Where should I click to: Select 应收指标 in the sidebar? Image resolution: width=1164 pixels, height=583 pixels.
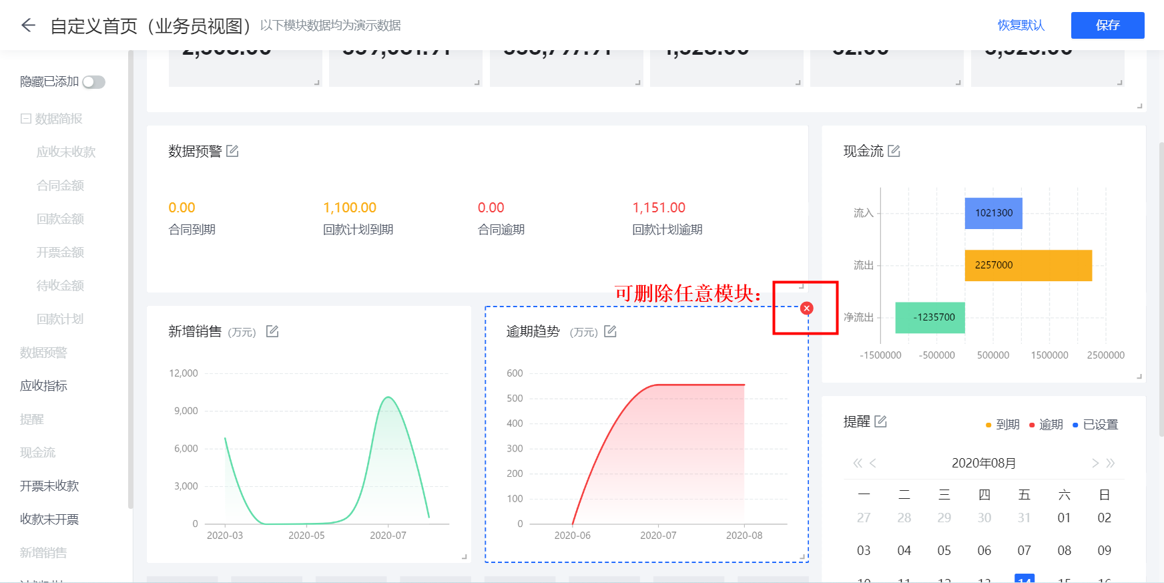pos(43,386)
